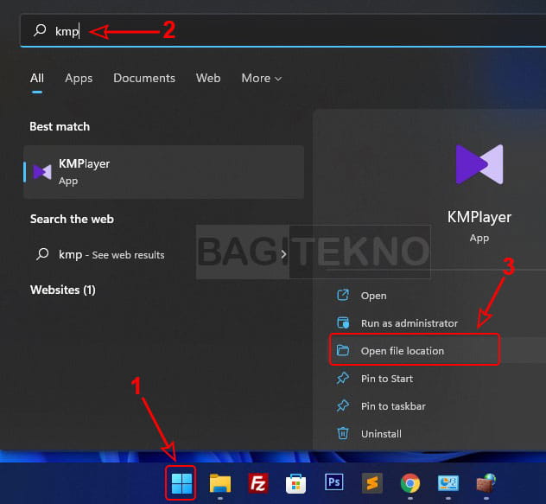Image resolution: width=546 pixels, height=504 pixels.
Task: Click the large KMPlayer logo in preview pane
Action: click(479, 164)
